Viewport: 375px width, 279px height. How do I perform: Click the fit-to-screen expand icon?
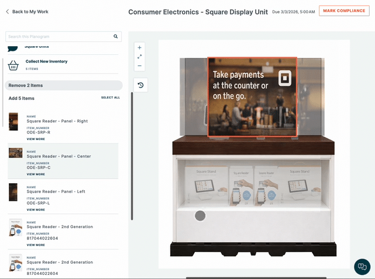[x=140, y=57]
